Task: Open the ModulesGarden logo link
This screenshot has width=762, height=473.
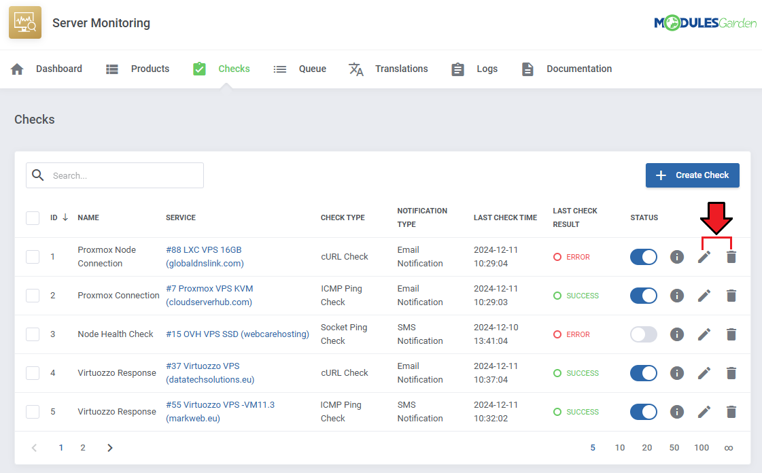Action: tap(705, 23)
